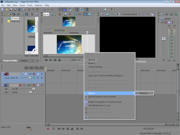Viewport: 180px width, 135px height.
Task: Click the video preview external monitor icon
Action: pyautogui.click(x=107, y=14)
